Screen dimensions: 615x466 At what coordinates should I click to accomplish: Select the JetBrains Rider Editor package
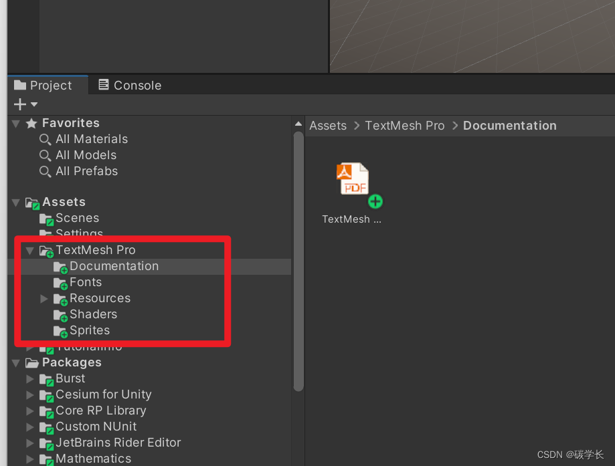(118, 442)
